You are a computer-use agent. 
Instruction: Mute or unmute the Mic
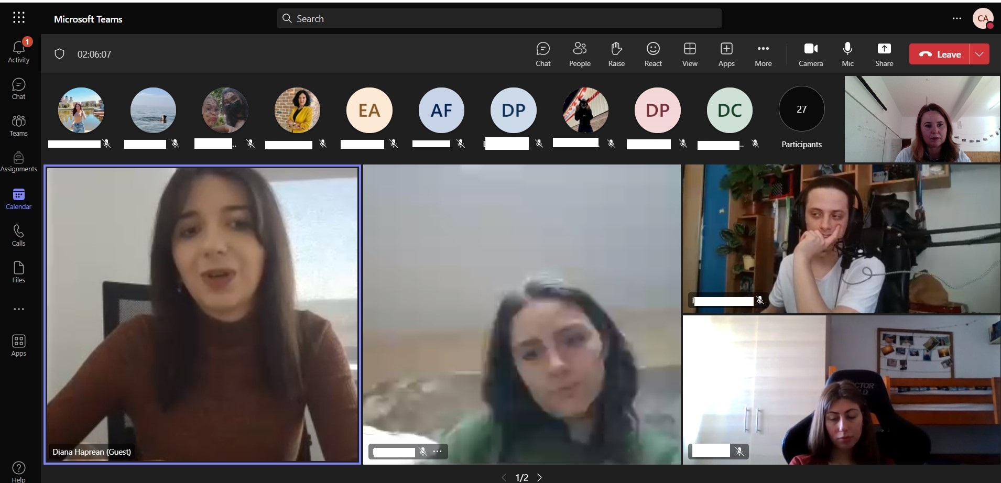[x=847, y=54]
